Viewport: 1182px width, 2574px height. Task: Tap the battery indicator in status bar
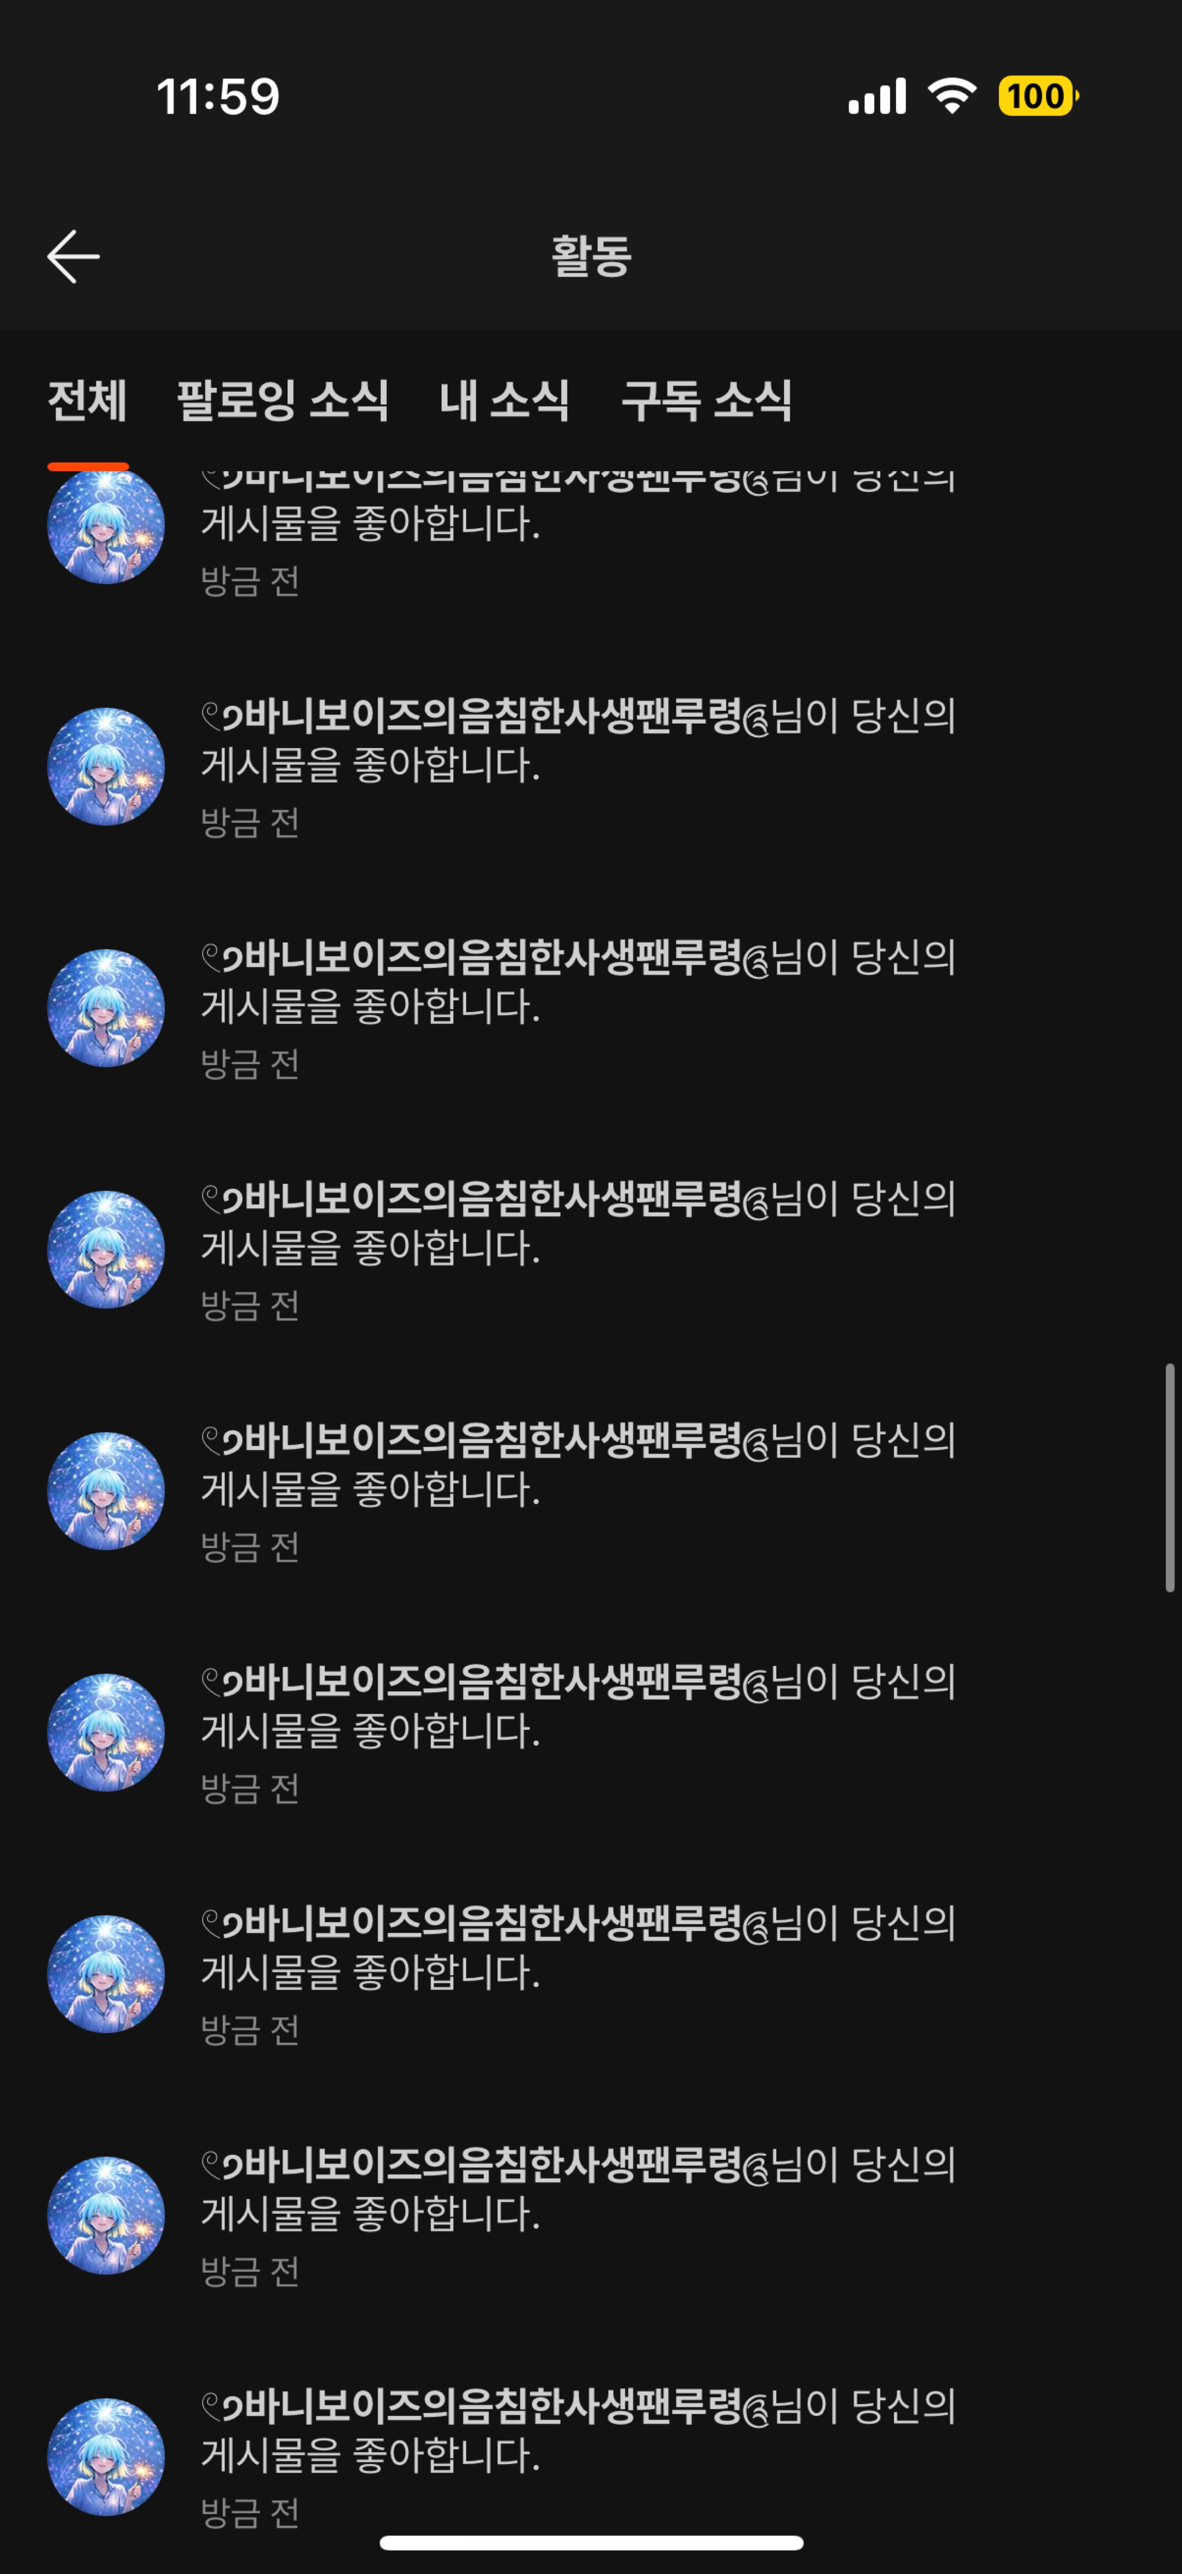1038,96
